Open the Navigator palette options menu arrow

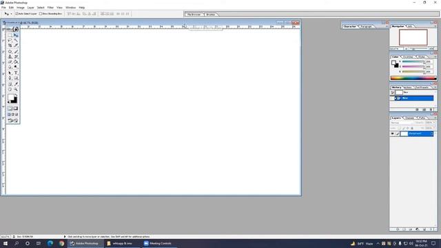point(435,26)
